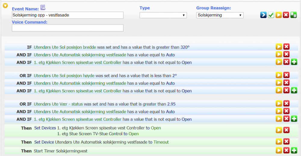The width and height of the screenshot is (301, 156).
Task: Toggle the green checkmark event enable icon
Action: (271, 15)
